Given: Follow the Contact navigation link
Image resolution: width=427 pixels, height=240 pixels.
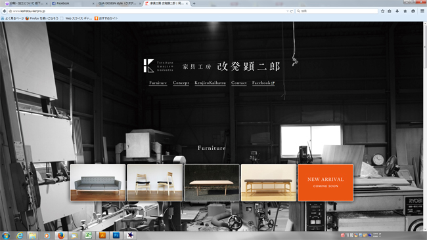Looking at the screenshot, I should (x=239, y=83).
